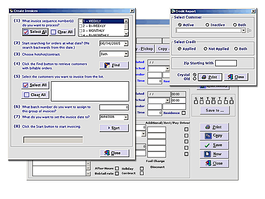Click the Find button in Create Invoices
Image resolution: width=265 pixels, height=199 pixels.
point(114,65)
